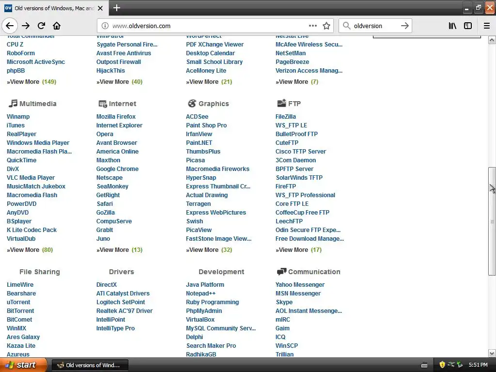Open the Firefox hamburger menu
This screenshot has width=496, height=372.
point(487,26)
